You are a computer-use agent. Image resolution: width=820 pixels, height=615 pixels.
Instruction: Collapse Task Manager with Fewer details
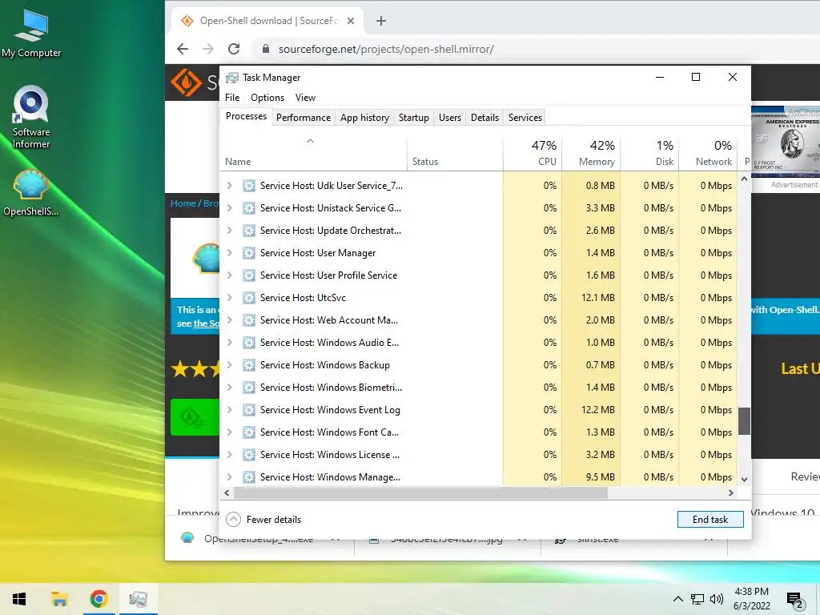point(263,519)
